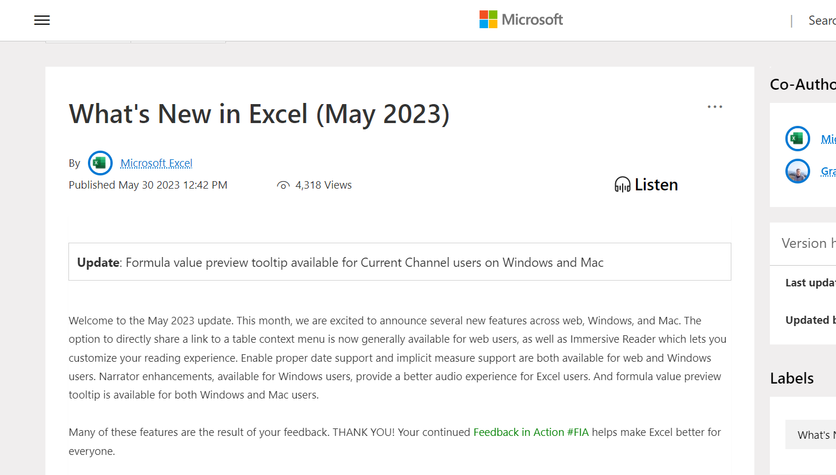Open the hamburger navigation menu
Image resolution: width=836 pixels, height=475 pixels.
point(41,20)
